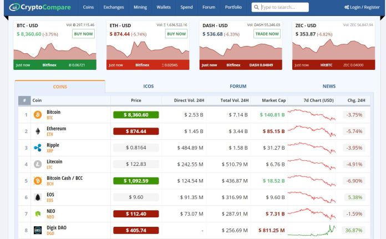Click Ethereum market cap $ 85.15 B
Screen dimensions: 386x239
pos(273,131)
